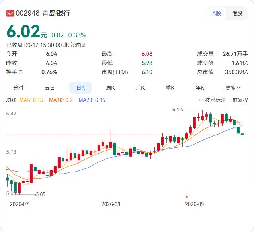This screenshot has height=231, width=254.
Task: Click the 成交额 value 1.61亿
Action: point(240,63)
